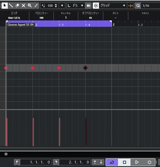Click the left locator go-to icon
This screenshot has width=160, height=167.
tap(17, 162)
